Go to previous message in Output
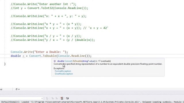The height and width of the screenshot is (103, 184). pos(53,98)
